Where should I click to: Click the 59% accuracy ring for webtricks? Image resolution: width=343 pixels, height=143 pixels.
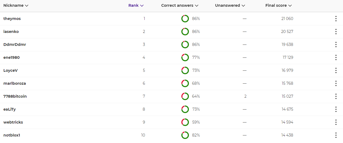point(185,122)
